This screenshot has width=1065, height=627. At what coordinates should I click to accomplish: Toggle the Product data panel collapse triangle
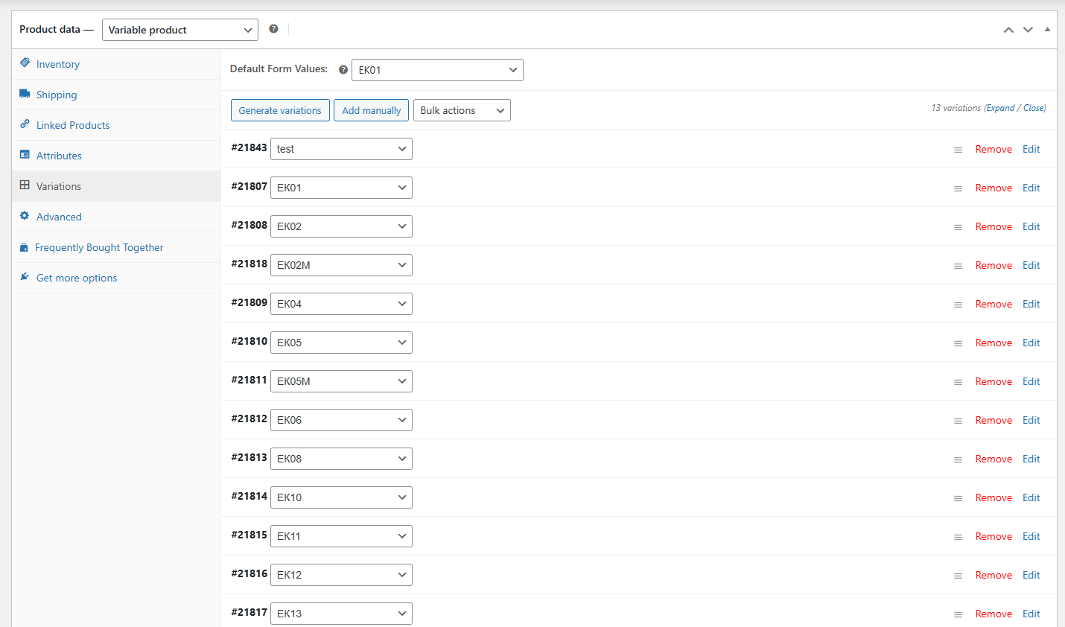coord(1047,30)
